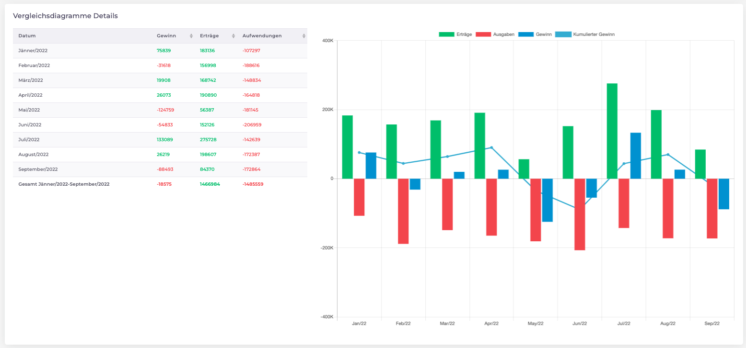Click Aufwendungen value -206959
746x348 pixels.
coord(252,124)
